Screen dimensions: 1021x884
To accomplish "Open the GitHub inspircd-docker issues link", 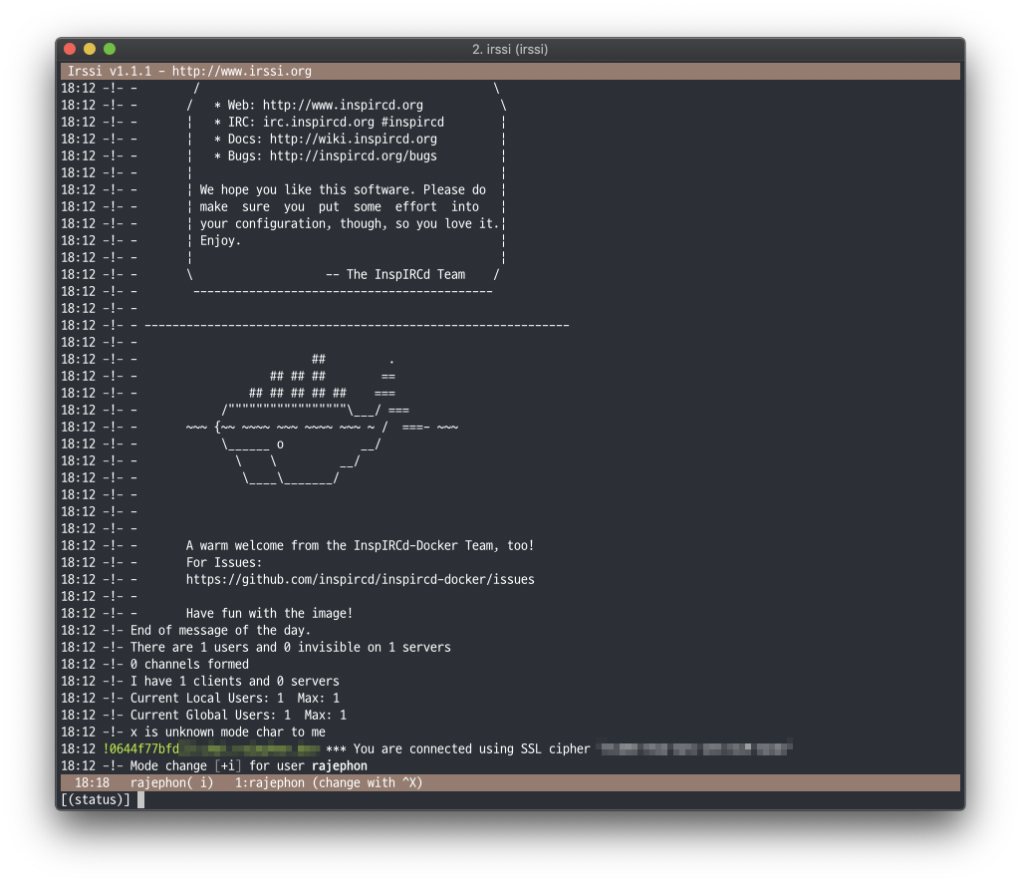I will pos(360,579).
